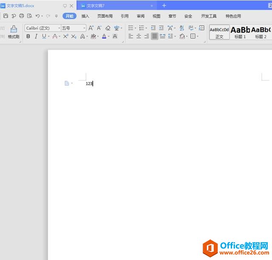Toggle Align Left paragraph alignment
The image size is (272, 260).
click(x=131, y=36)
